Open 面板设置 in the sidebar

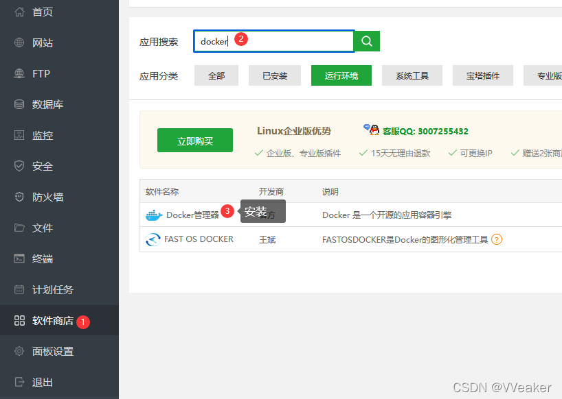(59, 351)
